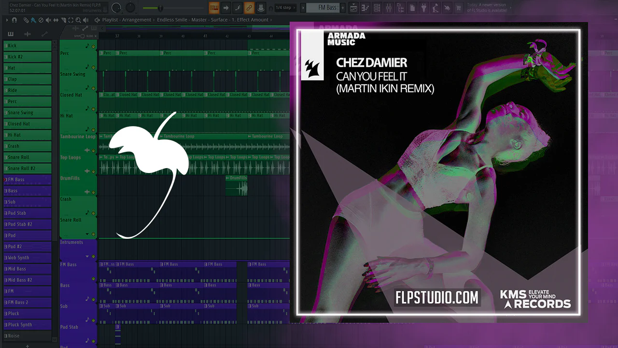Select the Pluck Synth pattern

coord(28,325)
